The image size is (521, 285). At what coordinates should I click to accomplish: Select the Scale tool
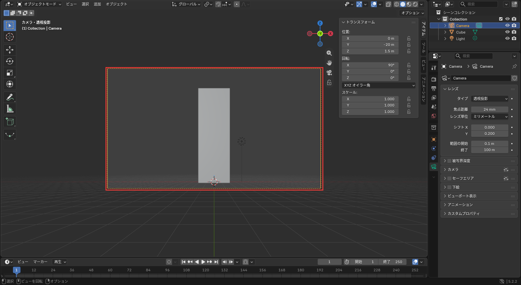click(x=10, y=73)
